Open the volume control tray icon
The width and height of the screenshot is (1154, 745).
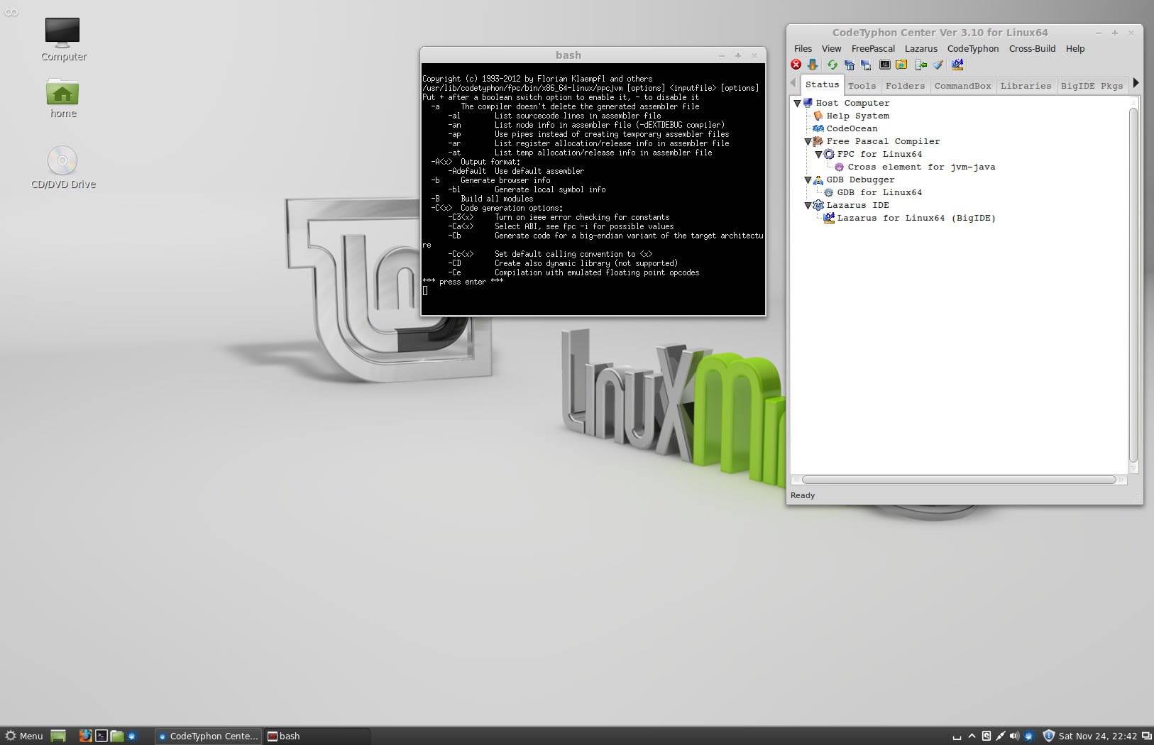1014,736
